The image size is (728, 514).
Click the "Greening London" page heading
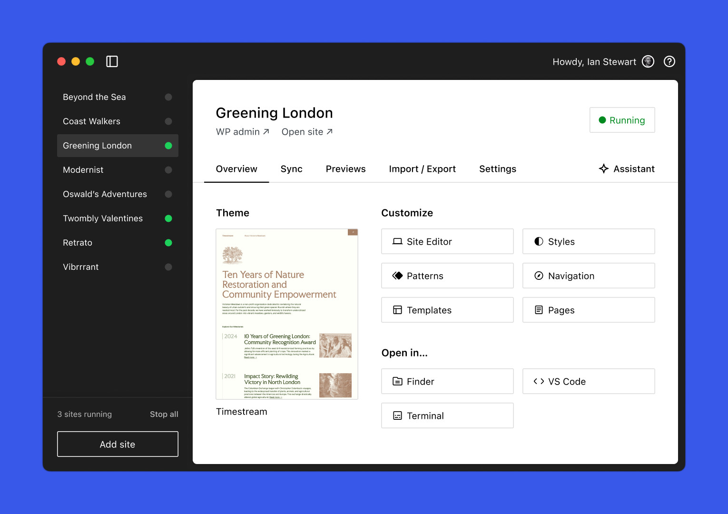tap(275, 113)
